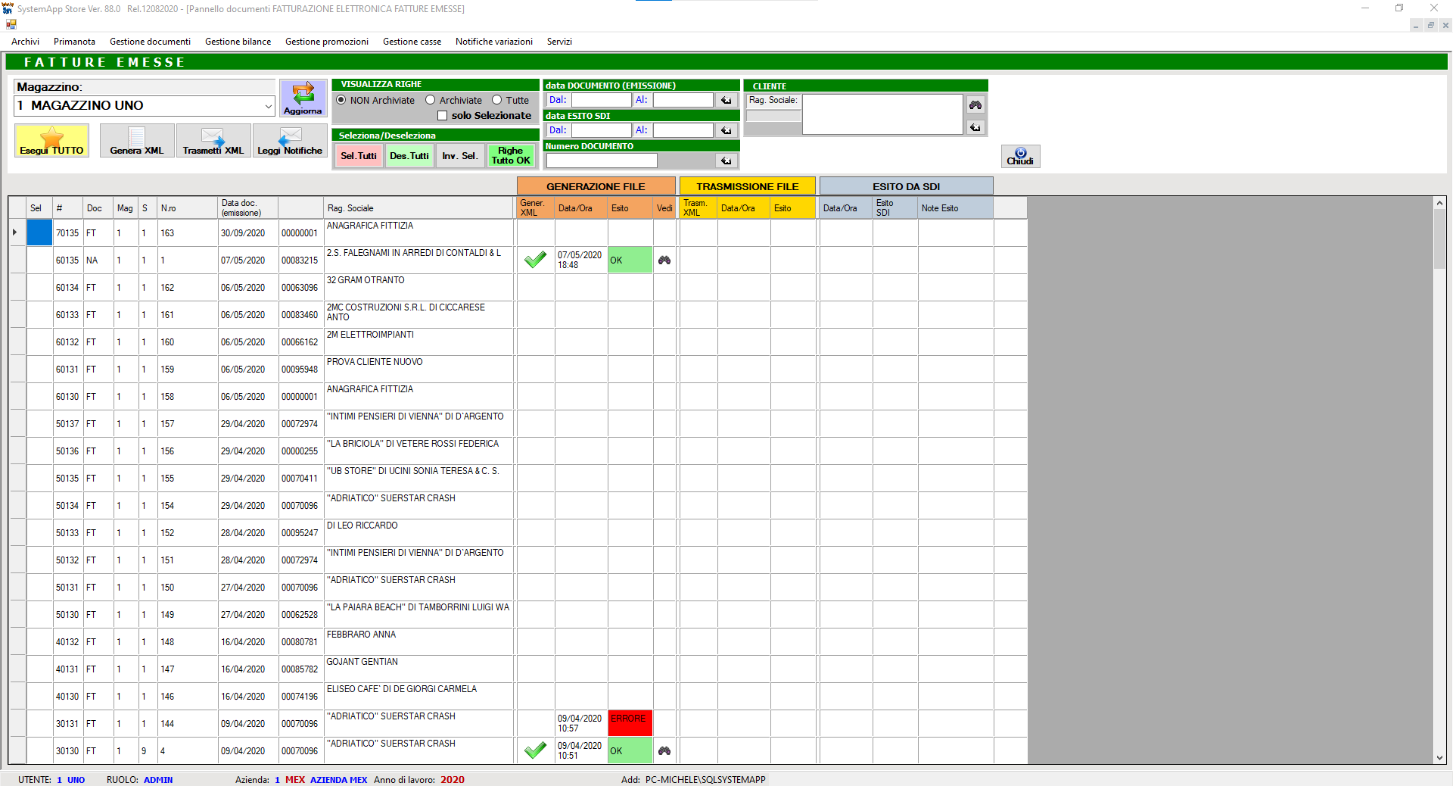Toggle selection cell of row 70135
1453x786 pixels.
(39, 232)
